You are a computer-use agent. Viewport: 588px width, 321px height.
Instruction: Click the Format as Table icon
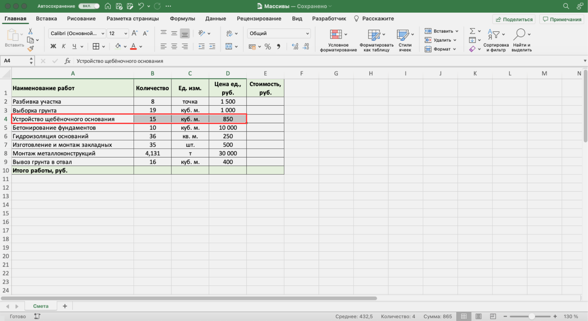pos(374,35)
